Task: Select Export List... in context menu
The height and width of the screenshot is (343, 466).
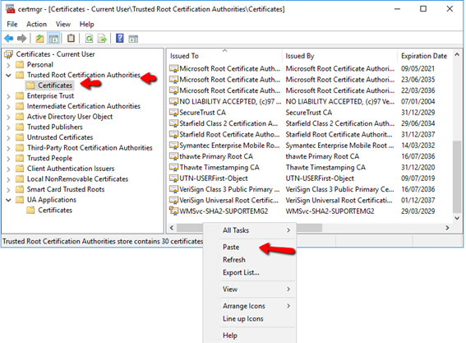Action: (241, 272)
